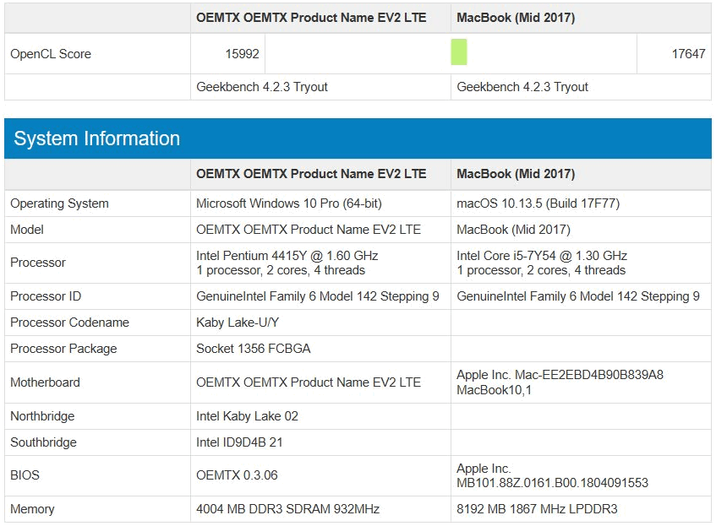The height and width of the screenshot is (526, 716).
Task: Click "Geekbench 4.2.3 Tryout" in the OEMTX column
Action: click(262, 87)
